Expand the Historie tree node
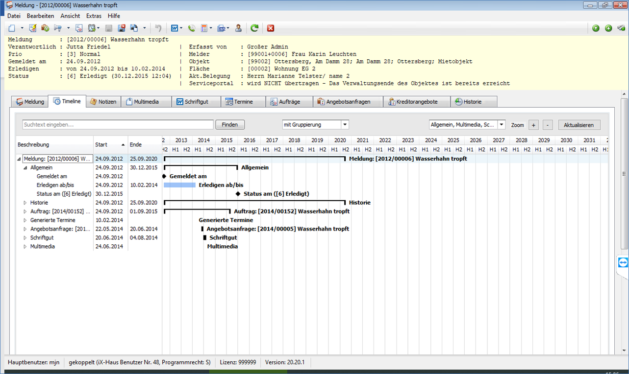The height and width of the screenshot is (374, 629). coord(25,203)
